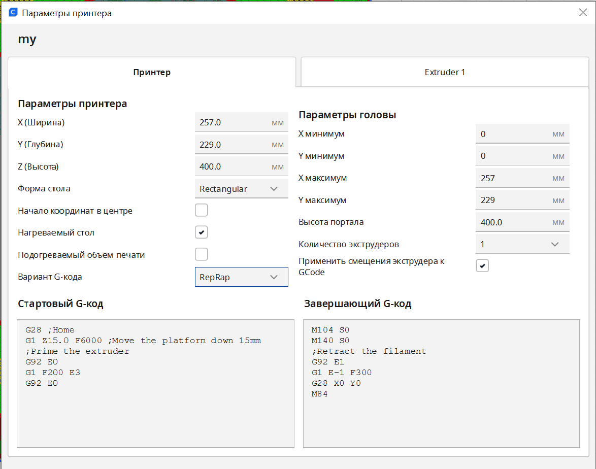Enable Начало координат в центре checkbox
Image resolution: width=596 pixels, height=469 pixels.
click(x=202, y=210)
